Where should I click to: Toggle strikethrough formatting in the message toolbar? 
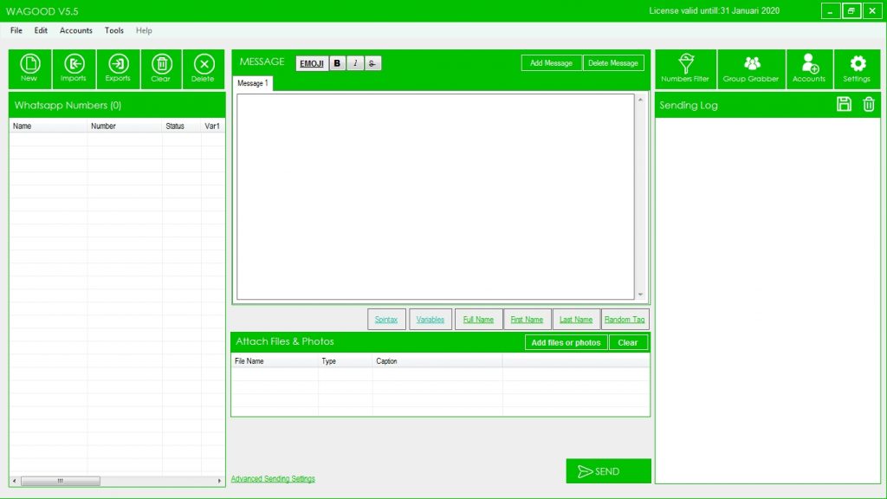pos(372,63)
